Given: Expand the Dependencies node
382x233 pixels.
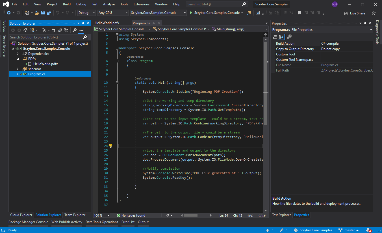Looking at the screenshot, I should (x=18, y=54).
